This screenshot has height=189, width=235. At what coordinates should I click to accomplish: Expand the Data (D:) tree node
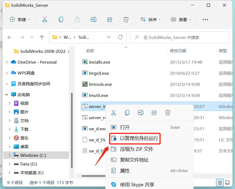click(x=9, y=164)
